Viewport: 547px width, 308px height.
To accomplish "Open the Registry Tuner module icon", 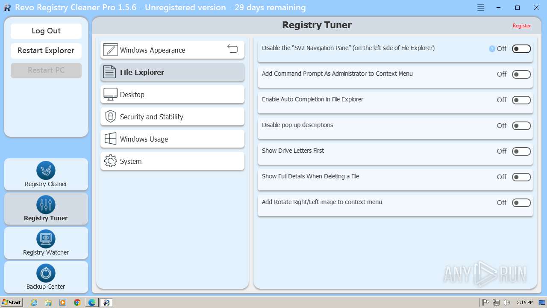I will 46,205.
